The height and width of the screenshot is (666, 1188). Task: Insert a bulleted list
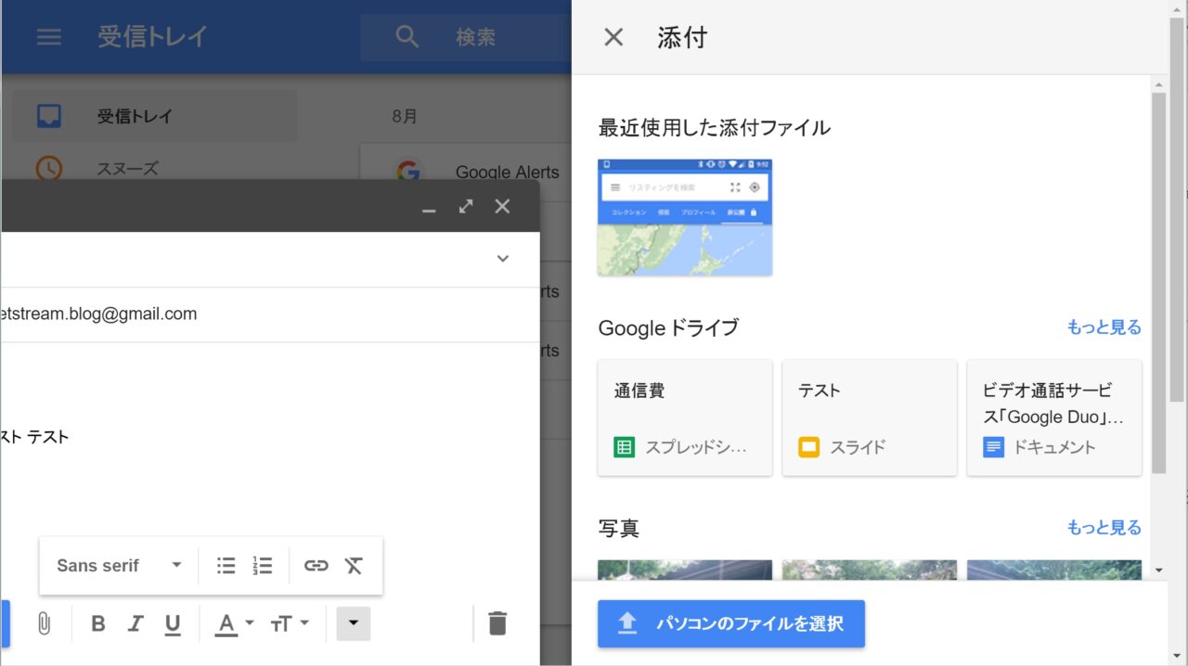pyautogui.click(x=226, y=566)
